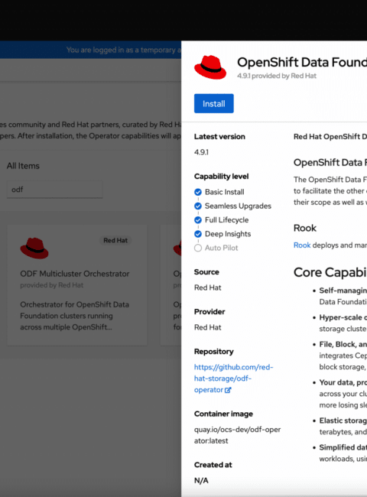
Task: Click the odf search filter field
Action: (55, 190)
